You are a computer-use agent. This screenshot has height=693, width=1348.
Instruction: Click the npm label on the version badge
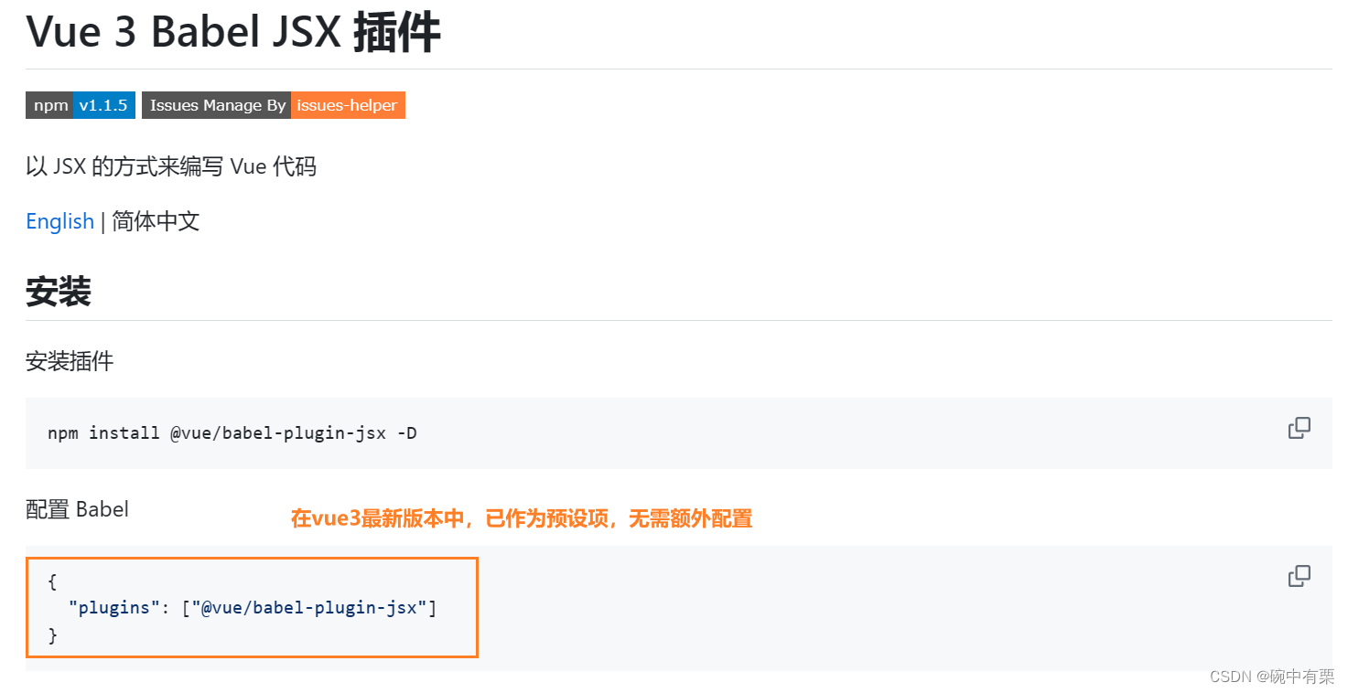coord(50,104)
